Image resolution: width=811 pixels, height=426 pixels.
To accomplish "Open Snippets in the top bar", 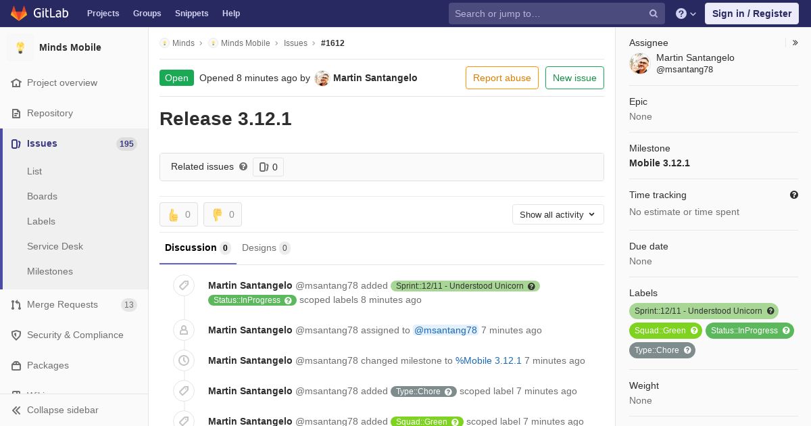I will coord(192,14).
